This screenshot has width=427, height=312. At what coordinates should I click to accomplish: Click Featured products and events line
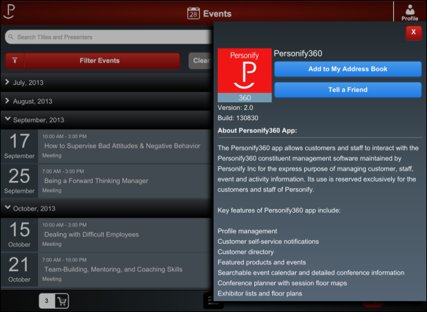pos(262,262)
